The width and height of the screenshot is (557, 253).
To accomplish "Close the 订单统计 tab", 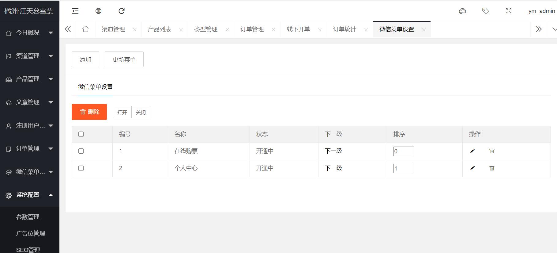I will click(x=366, y=30).
